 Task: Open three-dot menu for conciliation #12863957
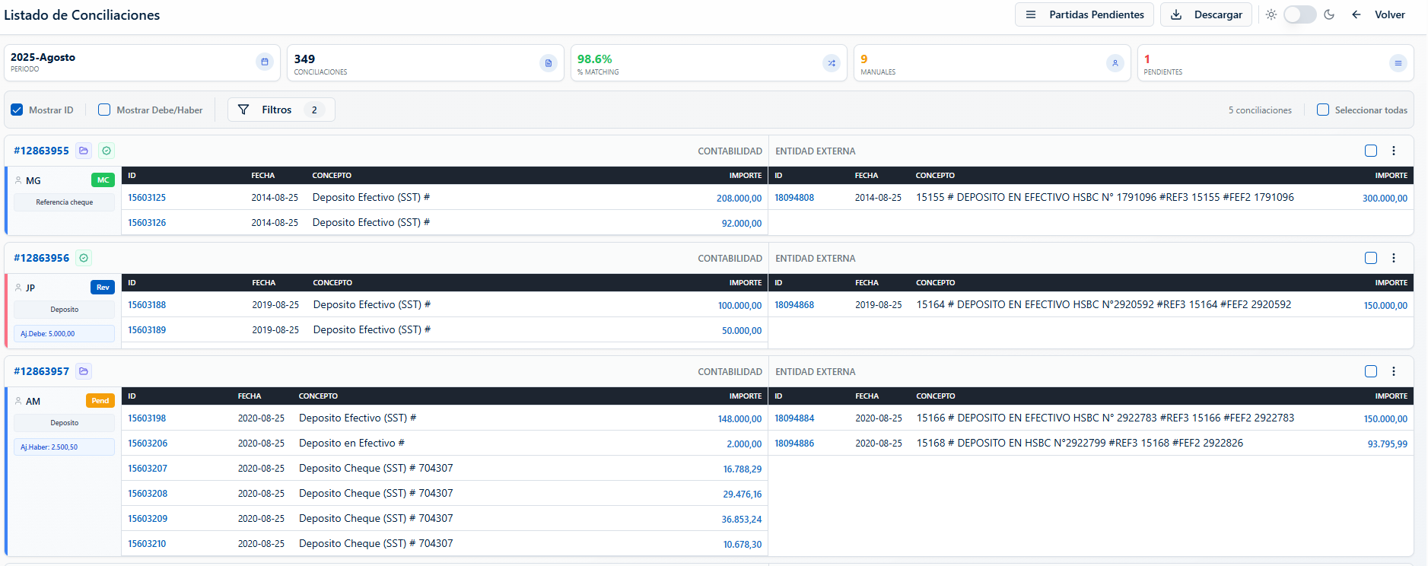coord(1394,371)
